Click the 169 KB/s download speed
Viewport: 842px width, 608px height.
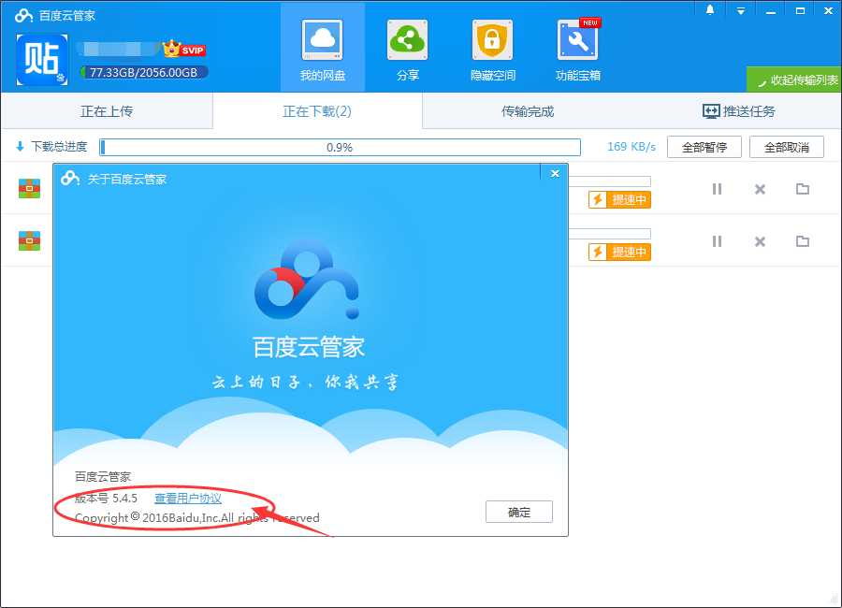pyautogui.click(x=631, y=147)
